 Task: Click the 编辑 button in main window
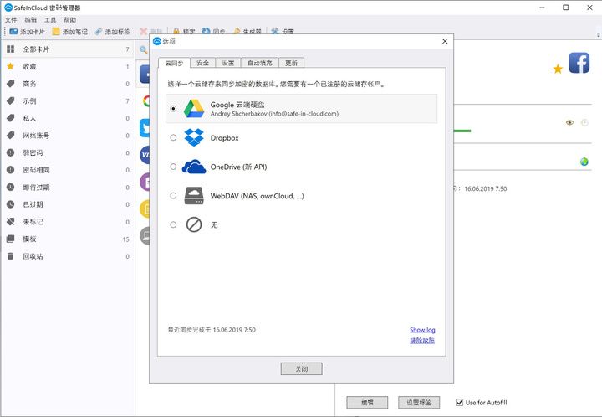point(367,403)
